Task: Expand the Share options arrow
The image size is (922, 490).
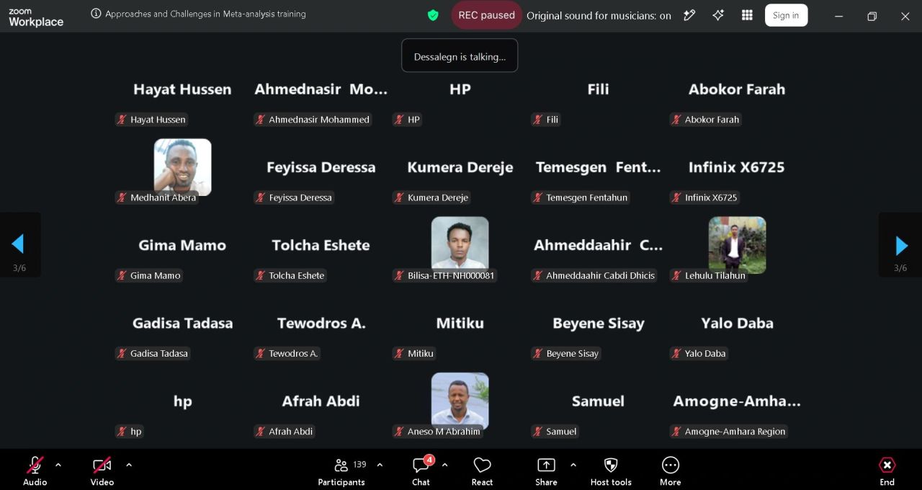Action: [573, 465]
